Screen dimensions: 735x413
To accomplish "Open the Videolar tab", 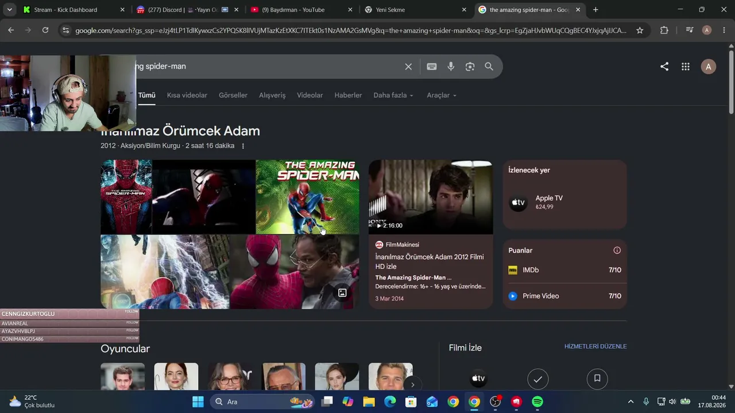I will click(310, 95).
